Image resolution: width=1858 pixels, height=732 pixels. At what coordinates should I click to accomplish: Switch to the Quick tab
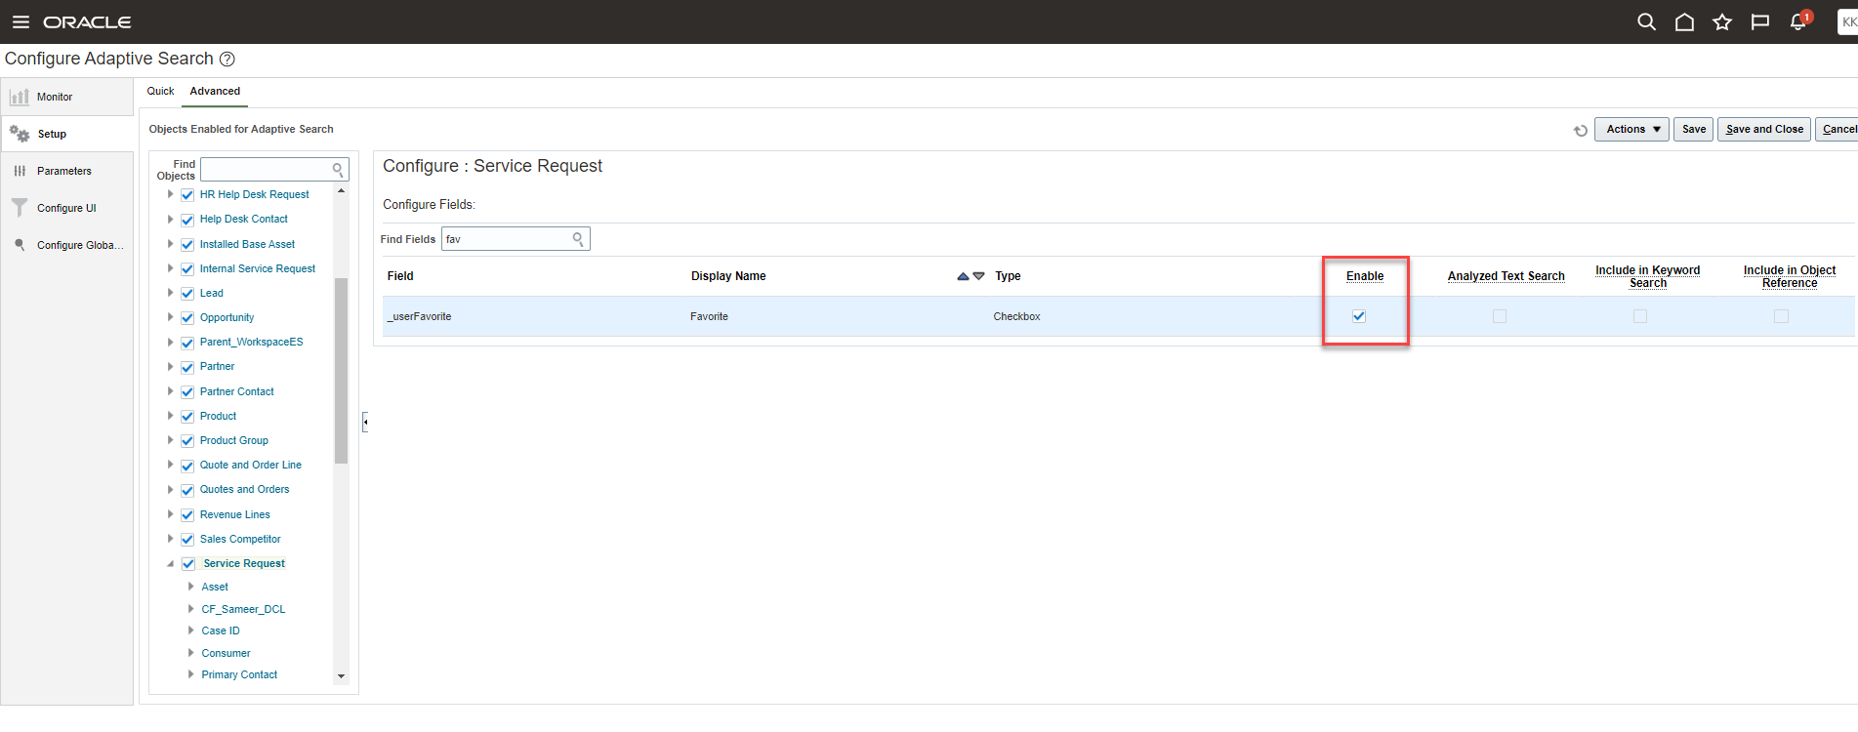pyautogui.click(x=160, y=91)
